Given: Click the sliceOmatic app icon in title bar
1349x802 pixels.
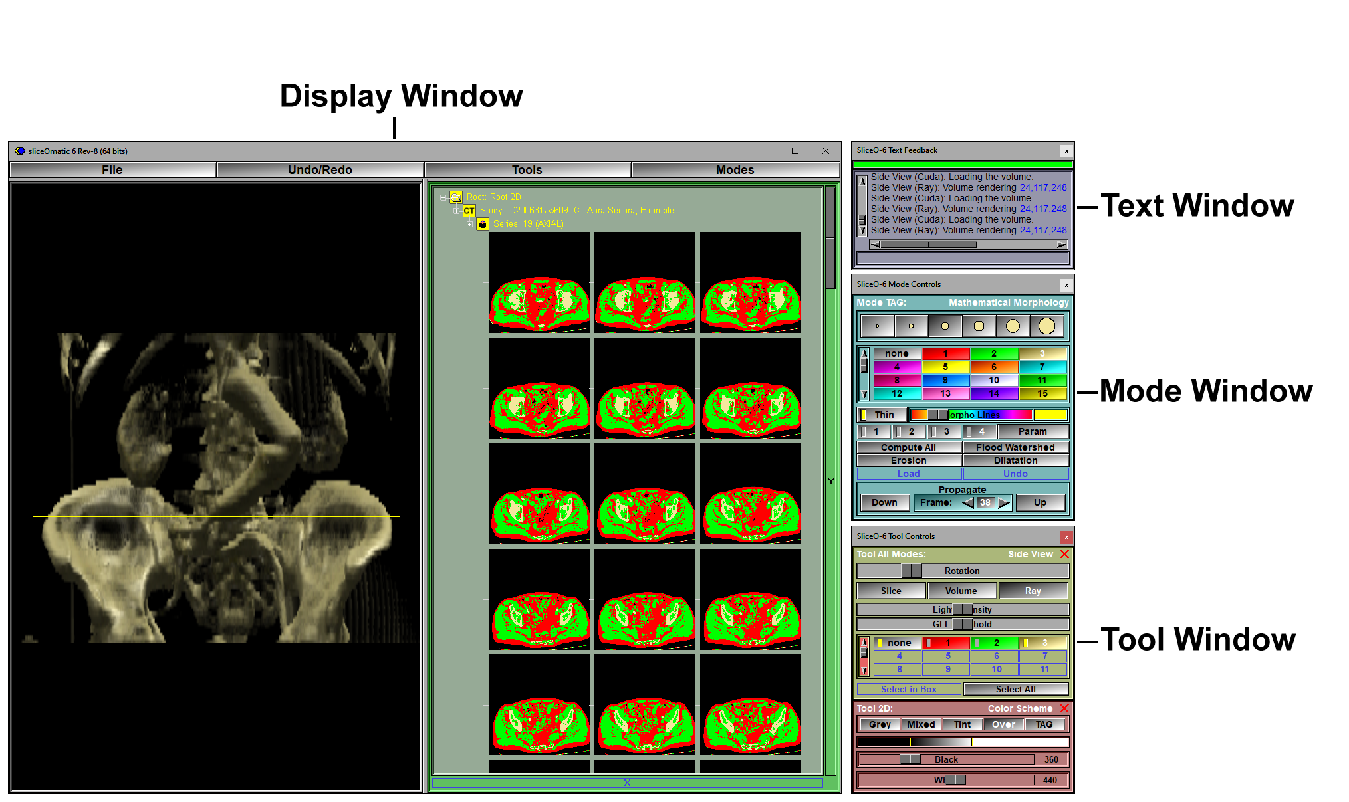Looking at the screenshot, I should point(20,151).
